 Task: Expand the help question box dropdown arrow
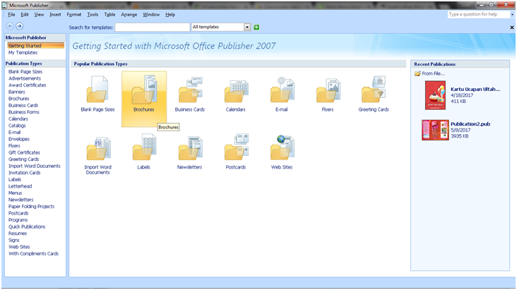click(512, 15)
